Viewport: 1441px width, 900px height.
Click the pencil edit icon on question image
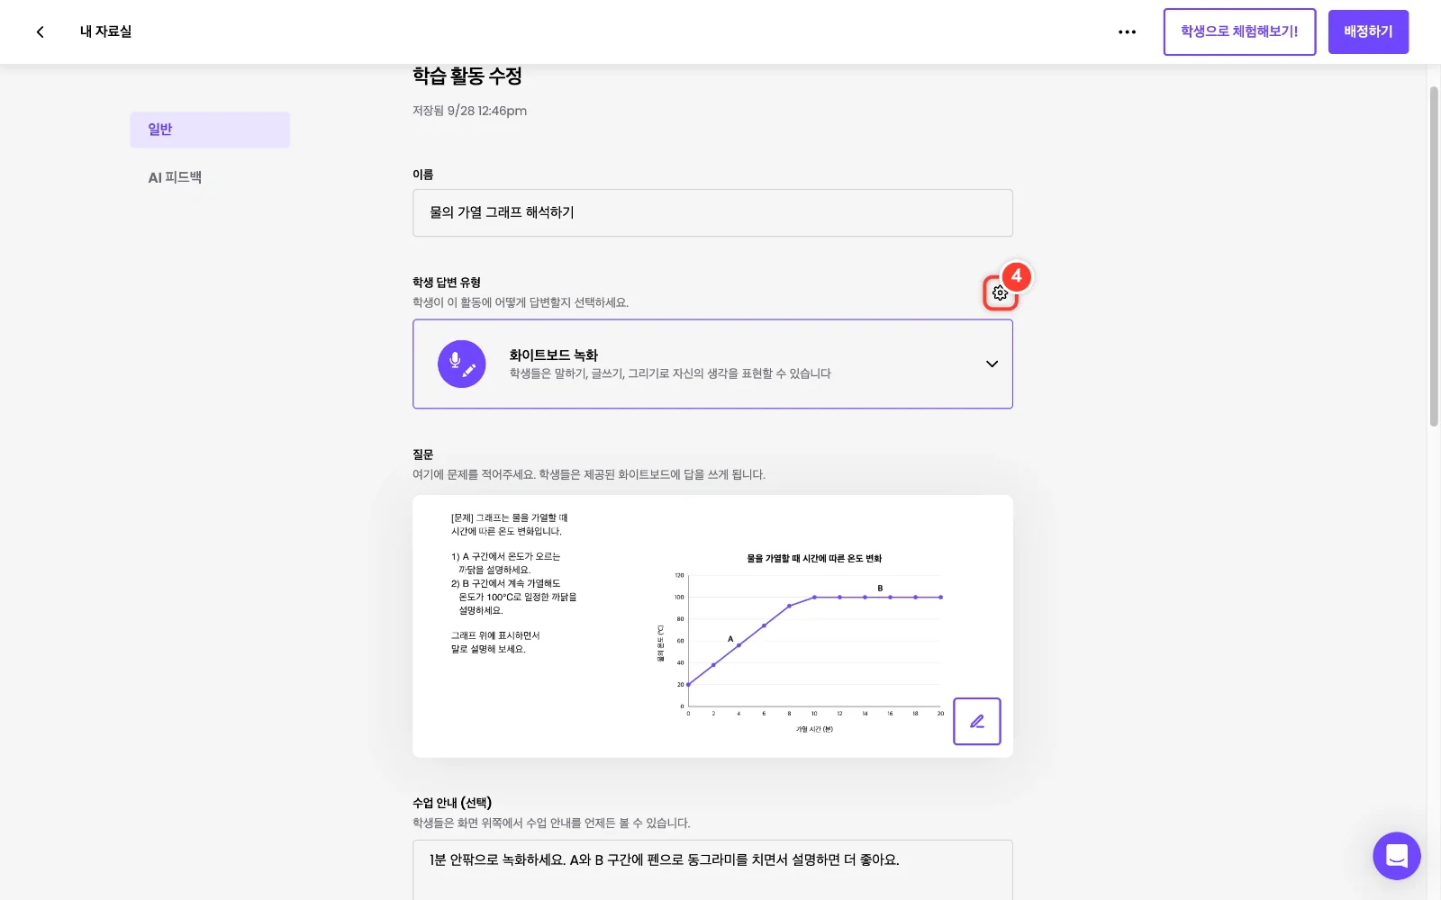pos(977,721)
